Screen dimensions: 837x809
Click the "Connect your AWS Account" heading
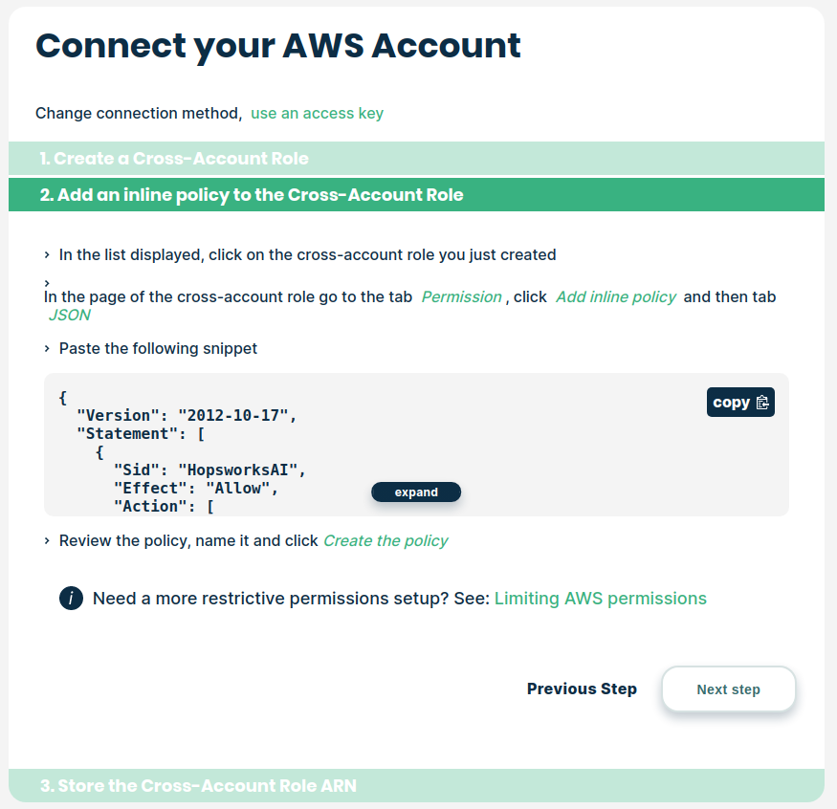278,46
